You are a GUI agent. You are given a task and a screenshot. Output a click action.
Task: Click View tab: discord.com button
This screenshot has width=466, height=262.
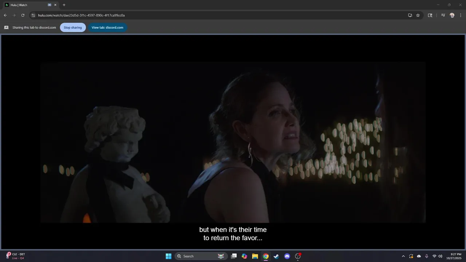107,27
